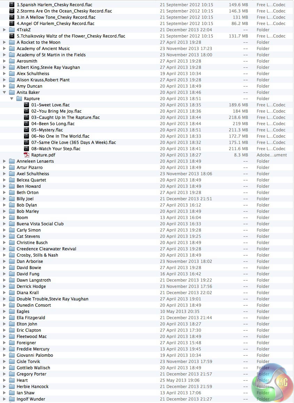This screenshot has width=294, height=403.
Task: Select the Giovanni Palombo folder name
Action: [35, 355]
